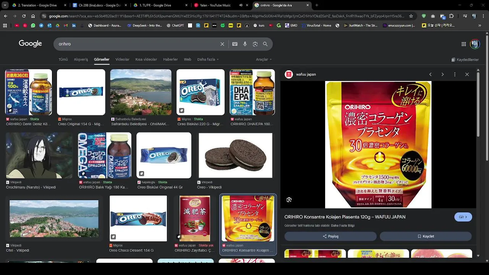Viewport: 489px width, 275px height.
Task: Switch to Tümü results tab
Action: [x=63, y=60]
